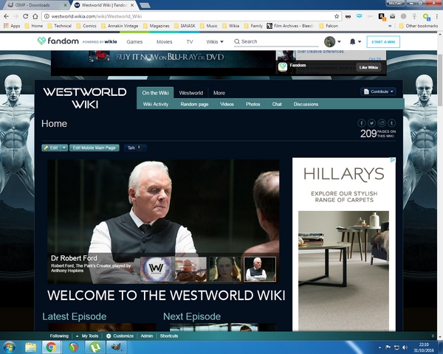This screenshot has width=443, height=354.
Task: Click the Like Wikia button
Action: coord(368,67)
